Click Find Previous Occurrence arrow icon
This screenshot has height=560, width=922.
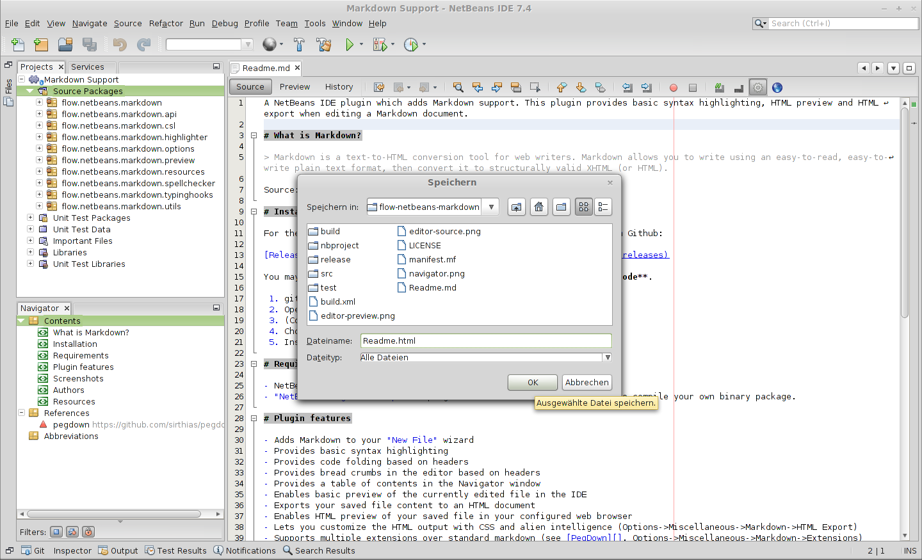coord(477,88)
